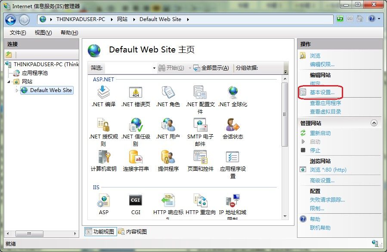
Task: Open the 会话状态 feature icon
Action: click(233, 124)
